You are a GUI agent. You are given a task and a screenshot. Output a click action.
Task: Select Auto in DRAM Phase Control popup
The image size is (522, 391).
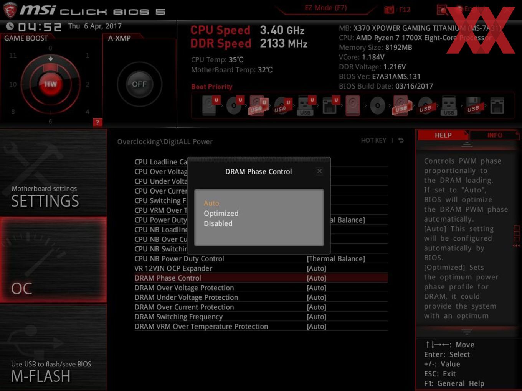211,203
